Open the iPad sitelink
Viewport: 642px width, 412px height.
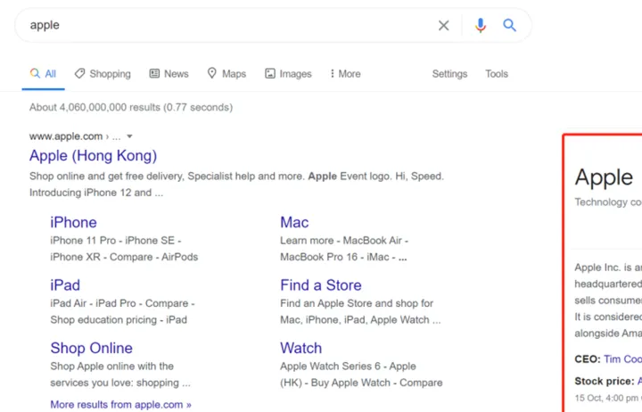[x=65, y=285]
